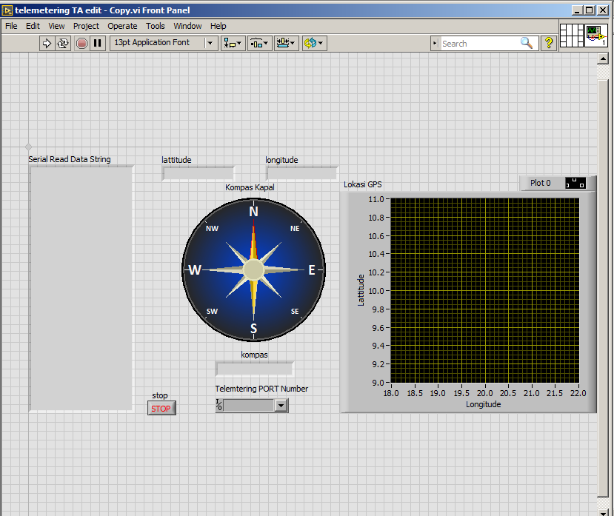This screenshot has height=516, width=614.
Task: Click the red STOP button
Action: 161,409
